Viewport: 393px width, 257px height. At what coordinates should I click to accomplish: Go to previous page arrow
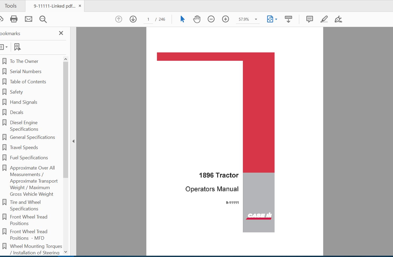119,19
